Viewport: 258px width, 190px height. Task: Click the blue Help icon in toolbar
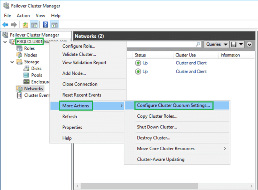coord(46,25)
